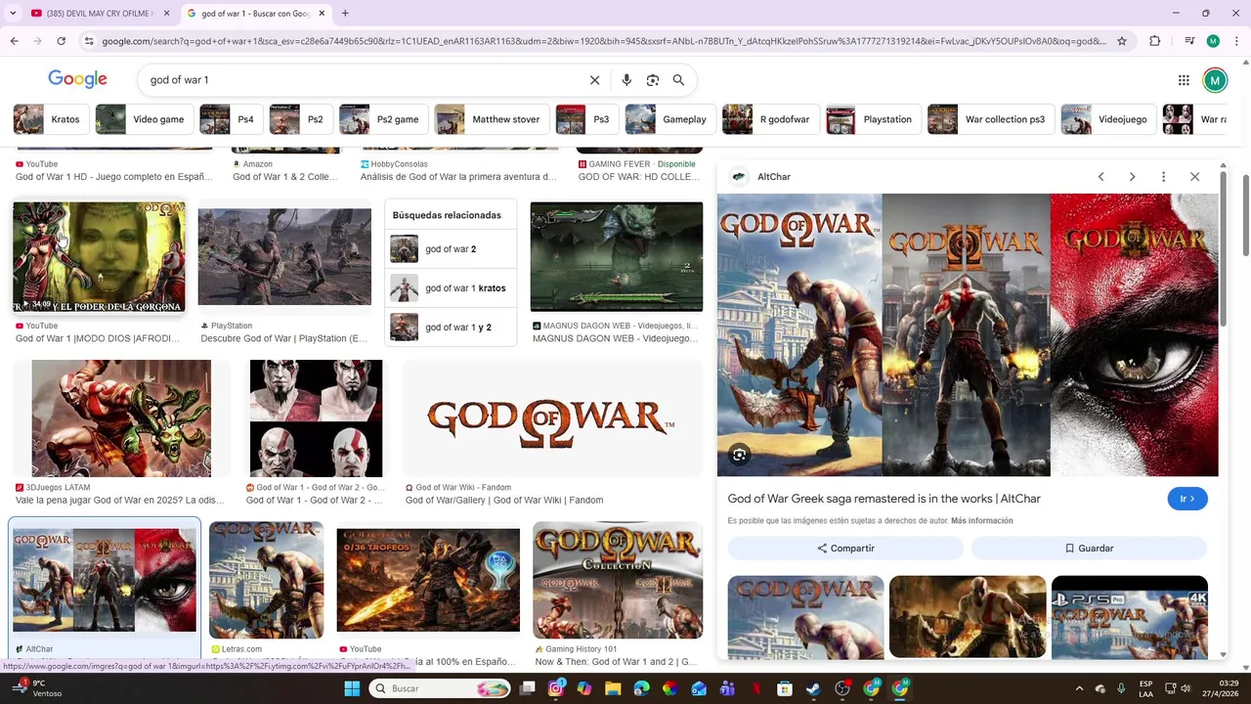The width and height of the screenshot is (1251, 704).
Task: Open more options in the AltChar panel
Action: [1163, 177]
